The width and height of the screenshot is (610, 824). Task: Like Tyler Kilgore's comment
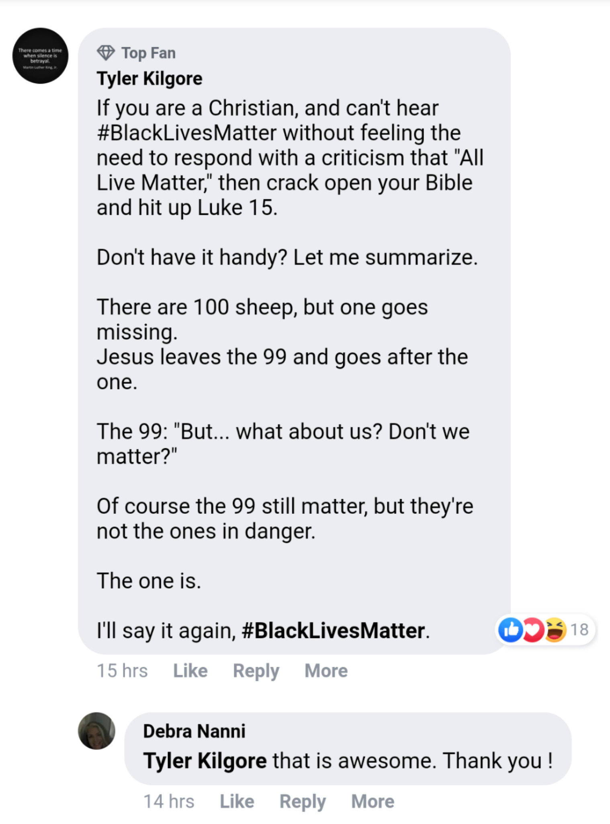click(x=190, y=671)
